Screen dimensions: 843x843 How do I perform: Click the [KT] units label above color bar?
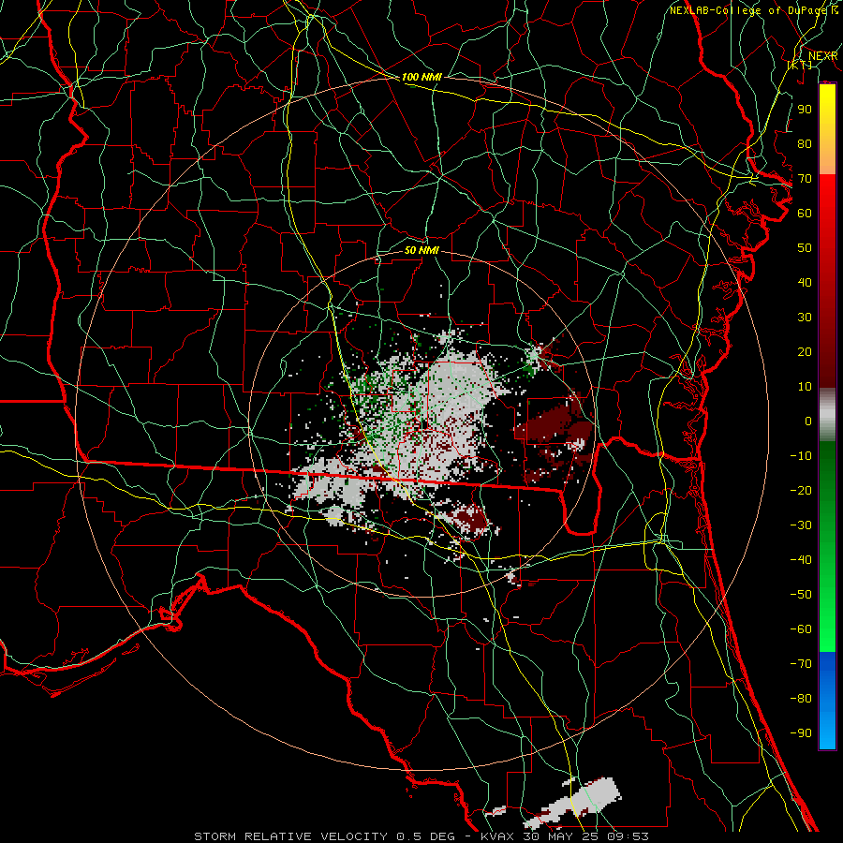pos(800,65)
